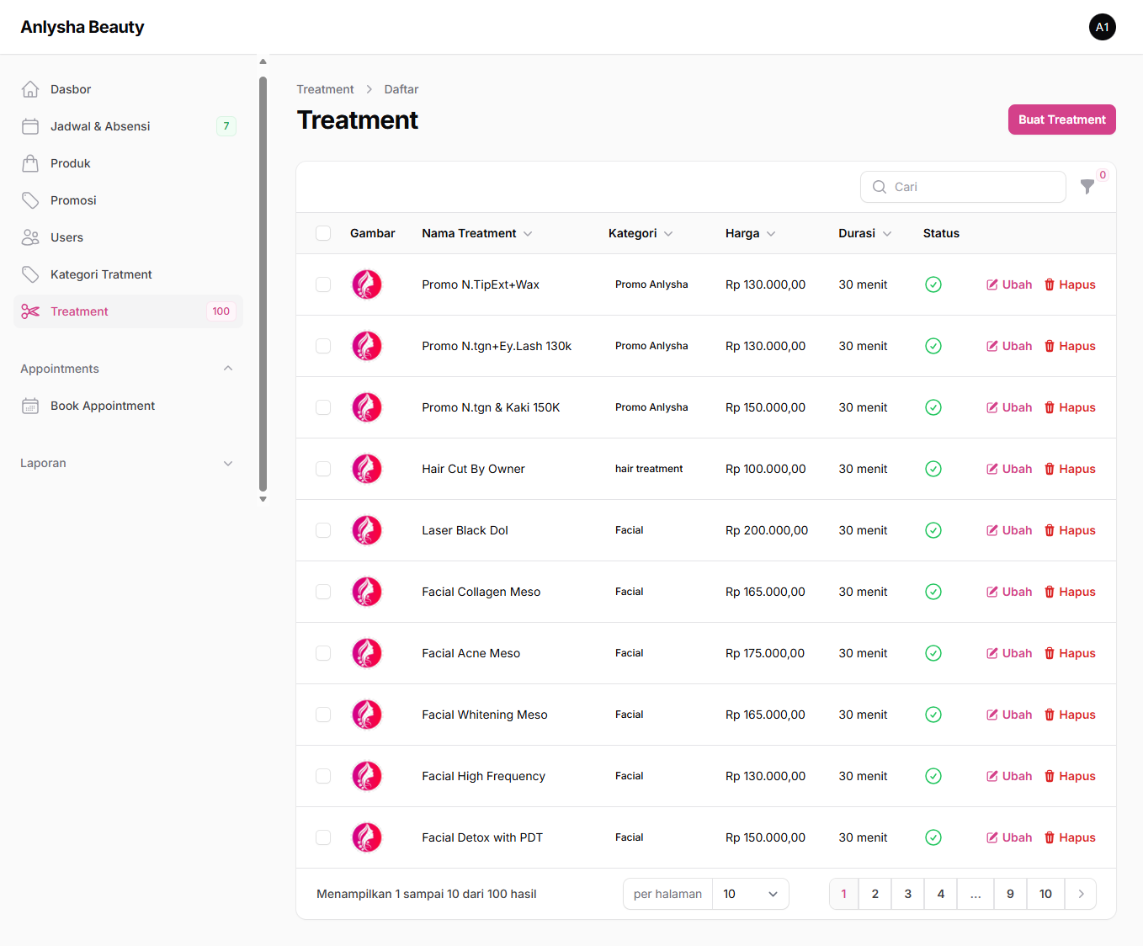Check the Promo N.TipExt+Wax row checkbox
The height and width of the screenshot is (946, 1143).
point(323,284)
